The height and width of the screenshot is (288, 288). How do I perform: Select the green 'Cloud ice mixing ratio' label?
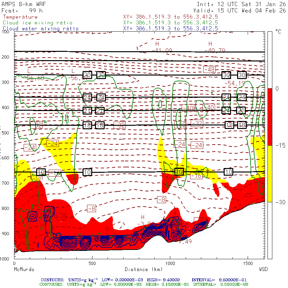[37, 23]
